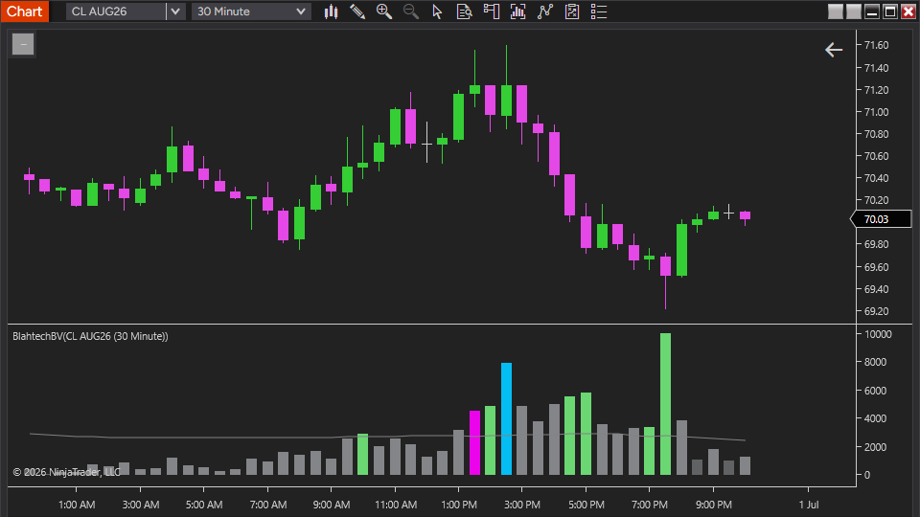The height and width of the screenshot is (517, 920).
Task: Open the Indicators bar-chart icon
Action: click(x=518, y=11)
